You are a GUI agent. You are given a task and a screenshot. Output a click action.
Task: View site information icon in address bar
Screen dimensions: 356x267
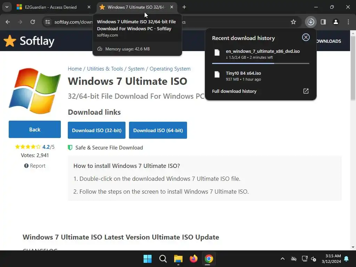pyautogui.click(x=47, y=22)
